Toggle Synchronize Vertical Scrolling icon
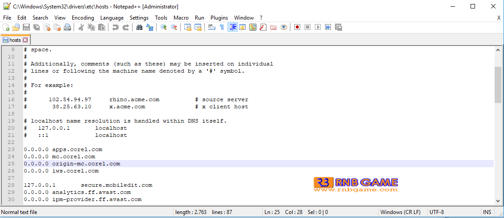 [x=187, y=27]
